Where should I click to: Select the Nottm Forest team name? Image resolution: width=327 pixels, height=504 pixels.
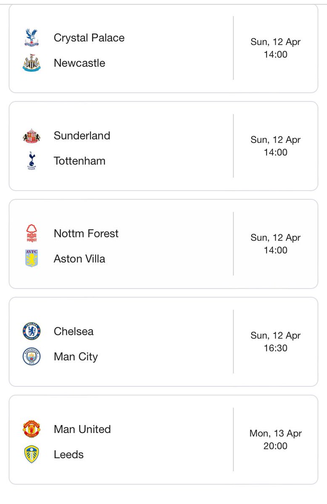[x=86, y=234]
